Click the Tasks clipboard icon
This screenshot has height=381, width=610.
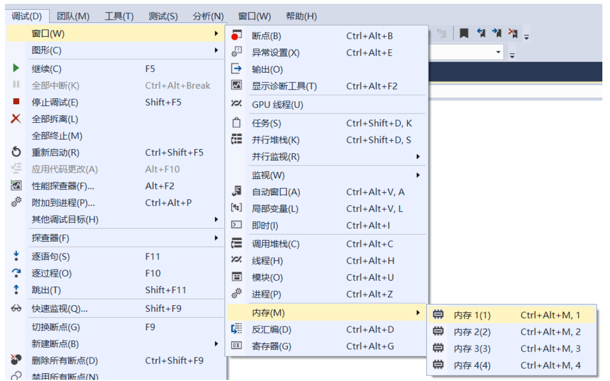tap(236, 123)
